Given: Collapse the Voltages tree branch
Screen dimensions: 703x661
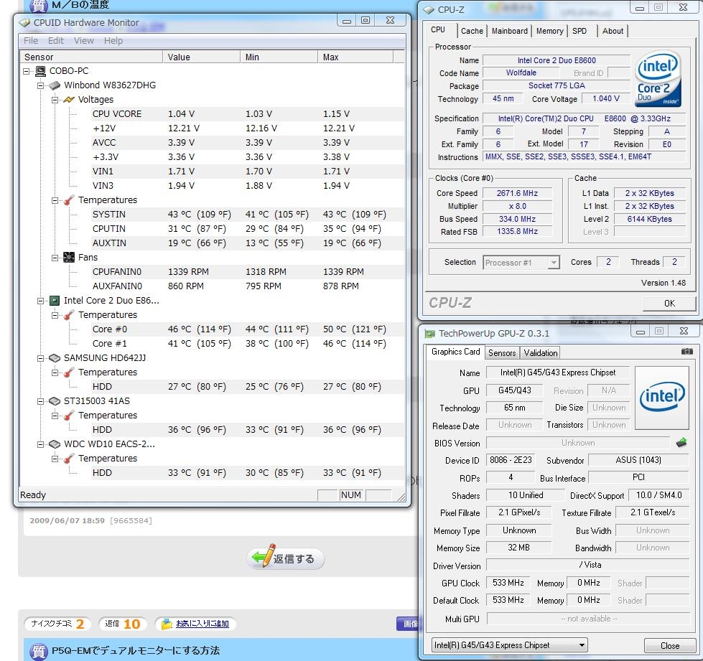Looking at the screenshot, I should tap(55, 100).
